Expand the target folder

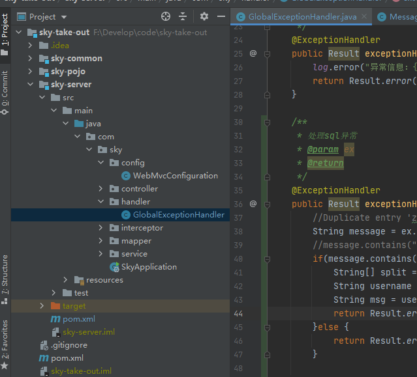click(42, 306)
